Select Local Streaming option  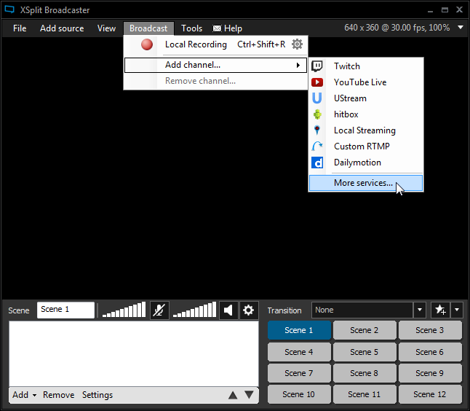click(x=366, y=130)
